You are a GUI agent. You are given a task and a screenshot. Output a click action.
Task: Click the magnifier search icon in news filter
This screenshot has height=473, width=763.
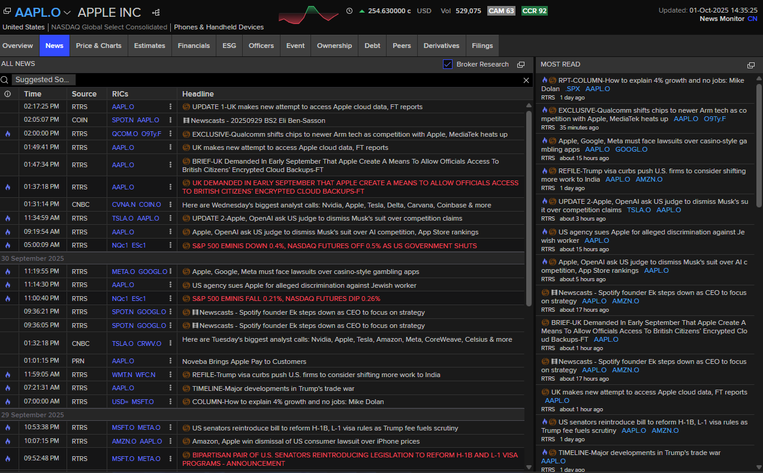[5, 80]
